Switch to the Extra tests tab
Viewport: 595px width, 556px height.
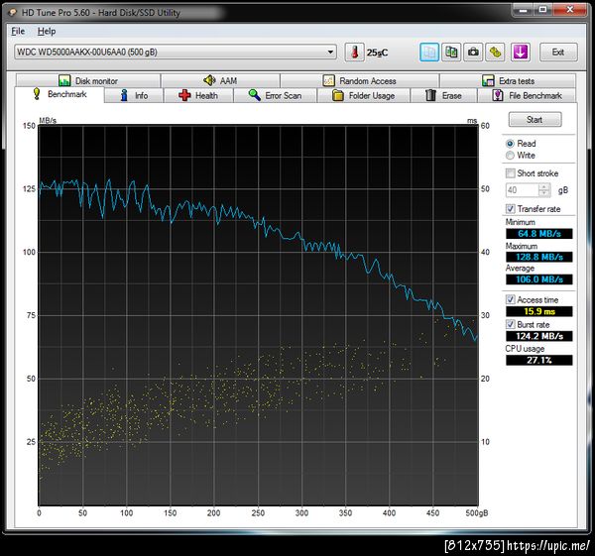tap(508, 80)
